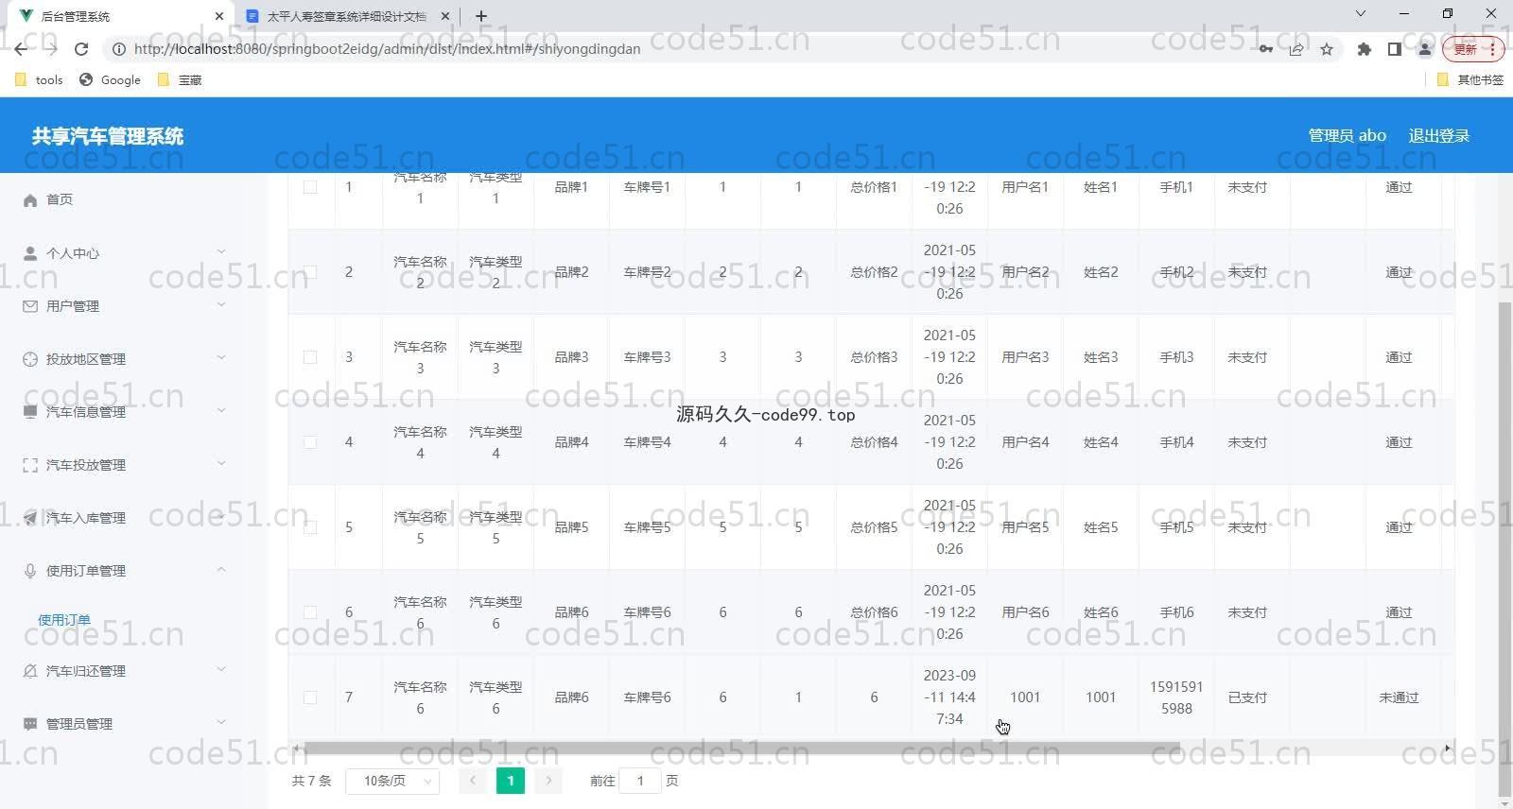The width and height of the screenshot is (1513, 809).
Task: Tick the checkbox for order row 5
Action: point(310,527)
